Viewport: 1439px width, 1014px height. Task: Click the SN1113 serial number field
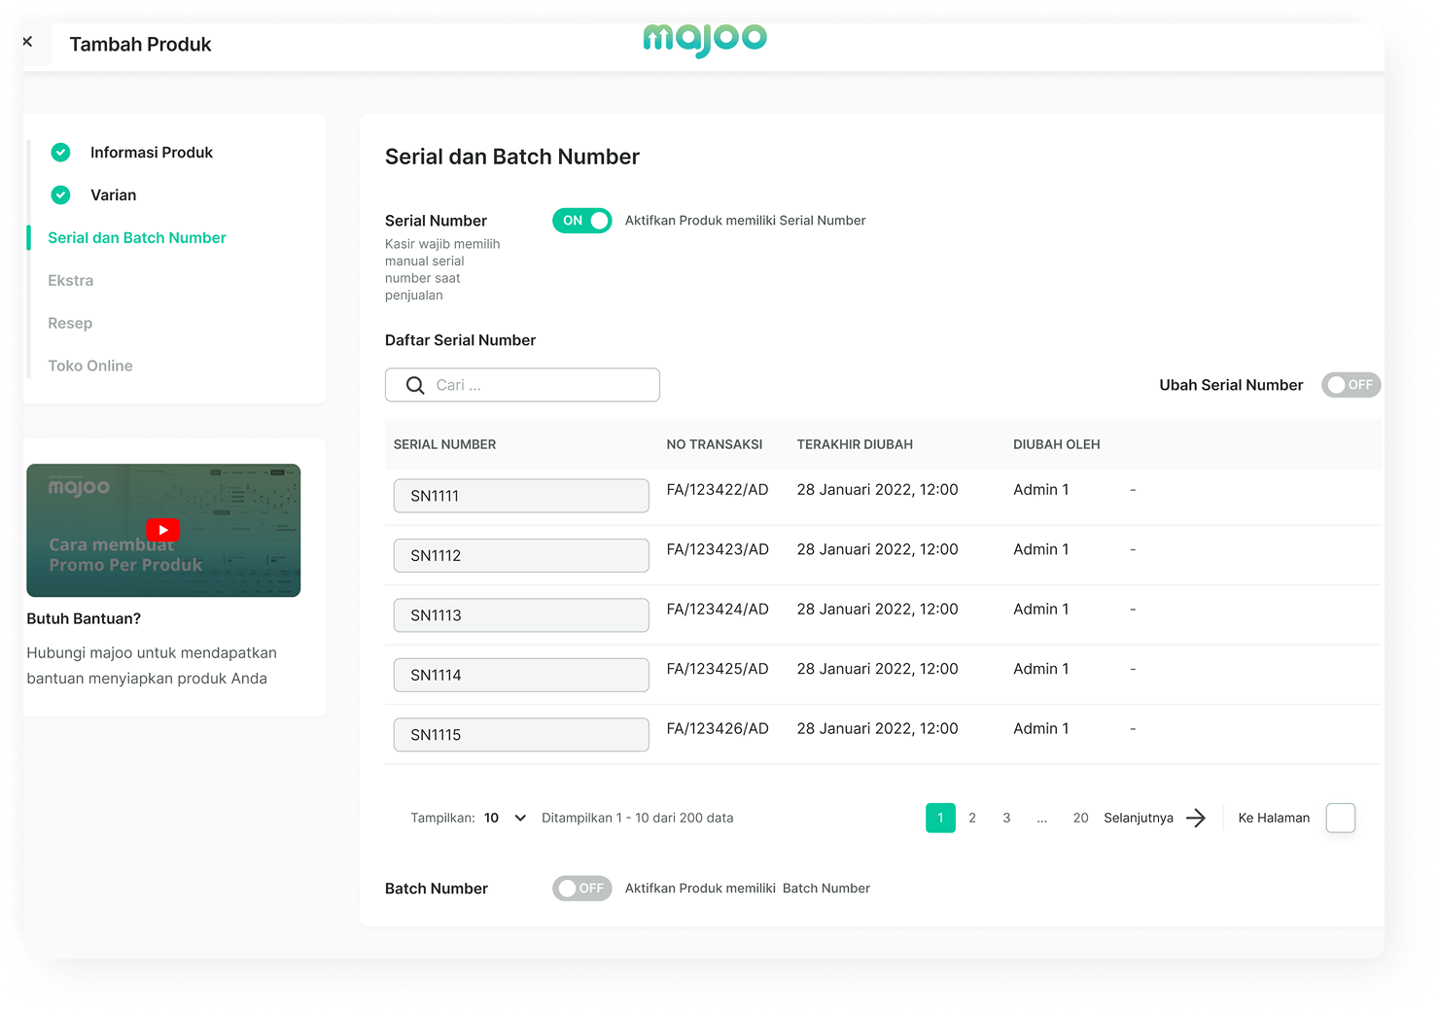[521, 615]
